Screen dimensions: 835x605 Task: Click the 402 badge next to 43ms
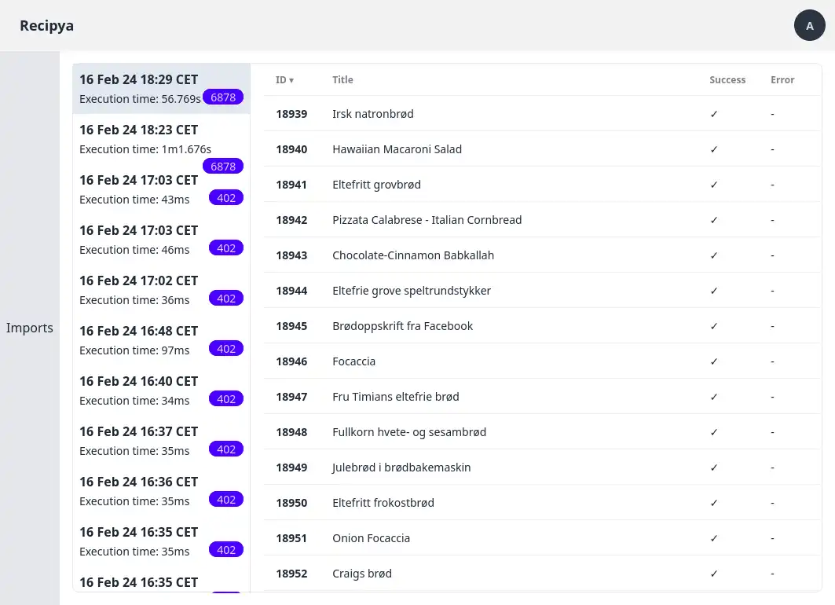pos(226,197)
